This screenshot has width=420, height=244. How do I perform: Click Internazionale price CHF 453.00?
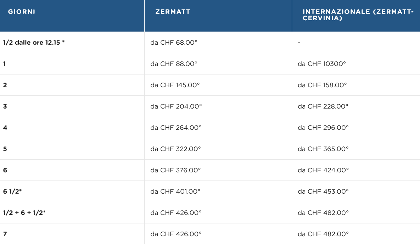[x=323, y=192]
